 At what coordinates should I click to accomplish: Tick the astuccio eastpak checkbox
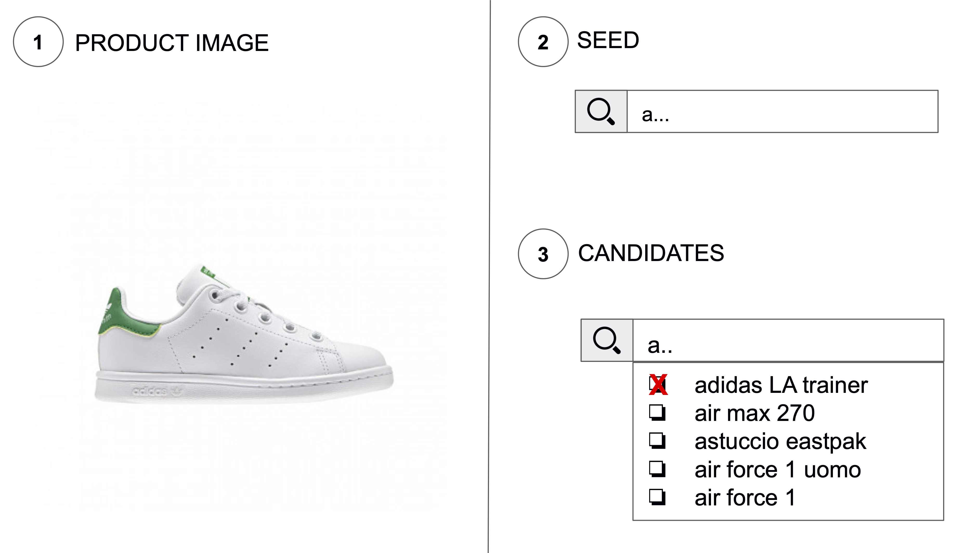[657, 441]
